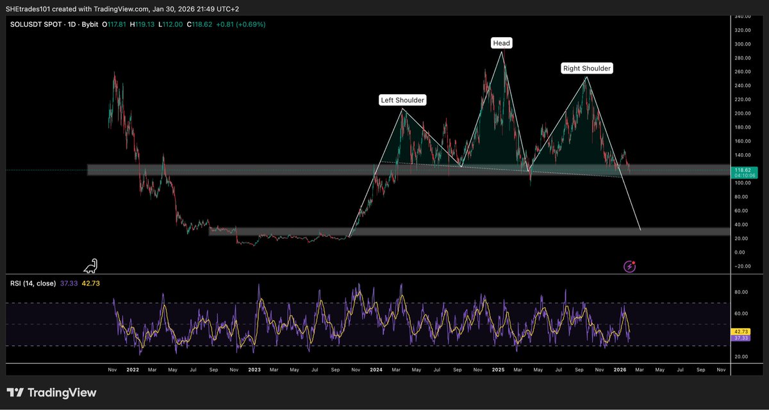This screenshot has height=410, width=769.
Task: Click the 20.00 RSI axis label
Action: [x=743, y=356]
